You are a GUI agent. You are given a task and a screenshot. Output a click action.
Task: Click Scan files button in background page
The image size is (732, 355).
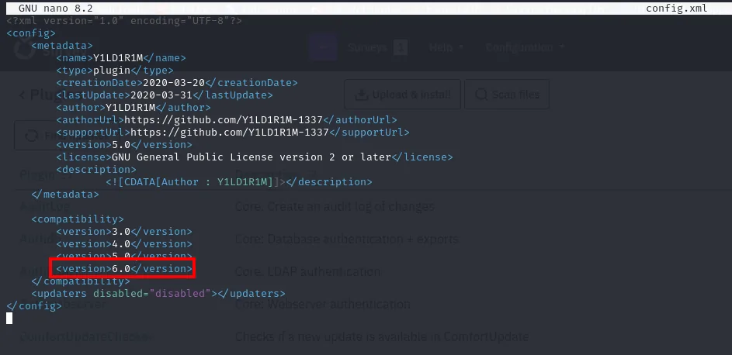pyautogui.click(x=507, y=95)
